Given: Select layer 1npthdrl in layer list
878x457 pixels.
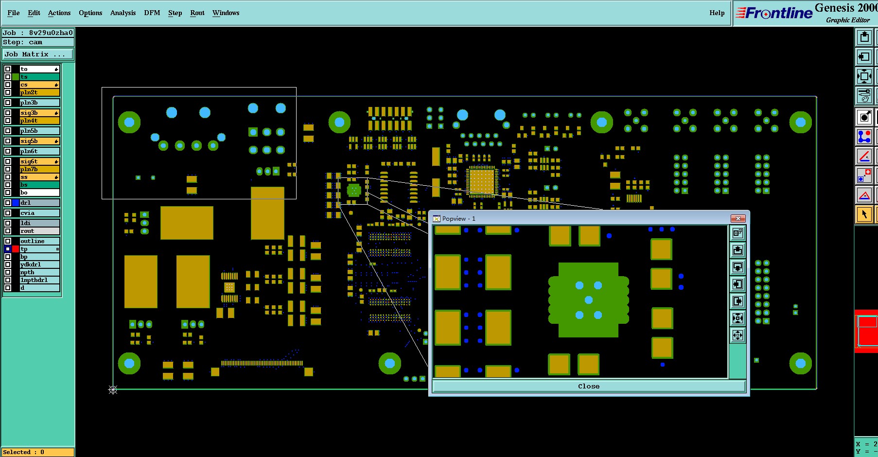Looking at the screenshot, I should 39,280.
